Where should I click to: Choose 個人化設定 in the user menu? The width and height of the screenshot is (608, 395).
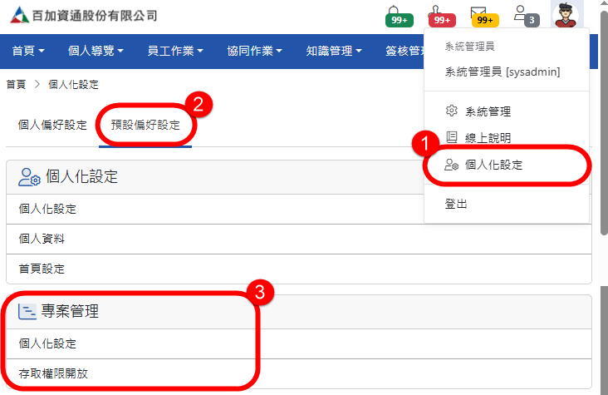[493, 165]
